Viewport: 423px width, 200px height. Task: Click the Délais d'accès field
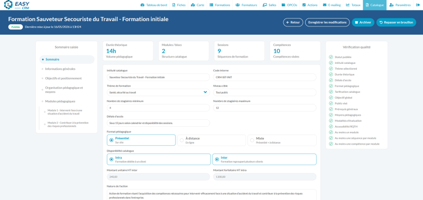pyautogui.click(x=158, y=123)
